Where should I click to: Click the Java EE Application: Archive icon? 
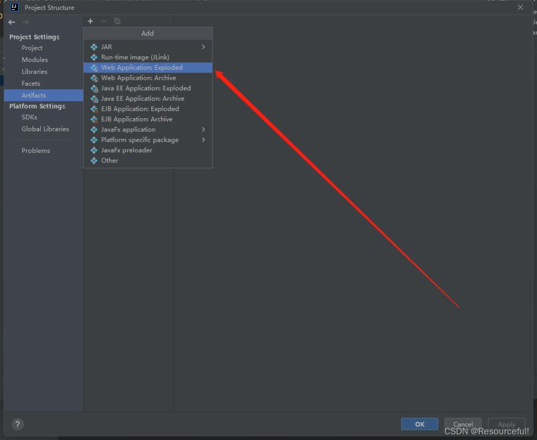pyautogui.click(x=94, y=98)
